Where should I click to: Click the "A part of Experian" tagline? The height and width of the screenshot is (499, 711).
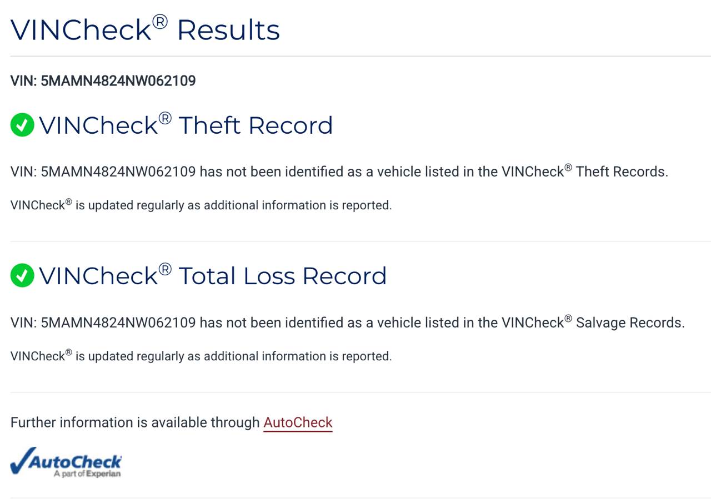pos(87,474)
